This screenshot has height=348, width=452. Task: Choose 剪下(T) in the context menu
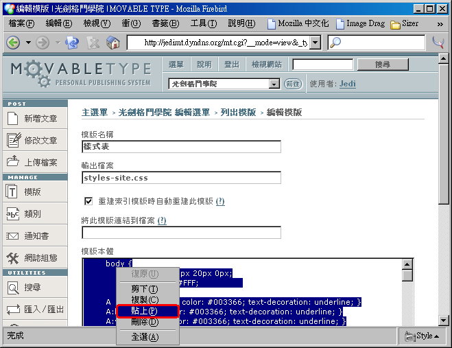[148, 288]
